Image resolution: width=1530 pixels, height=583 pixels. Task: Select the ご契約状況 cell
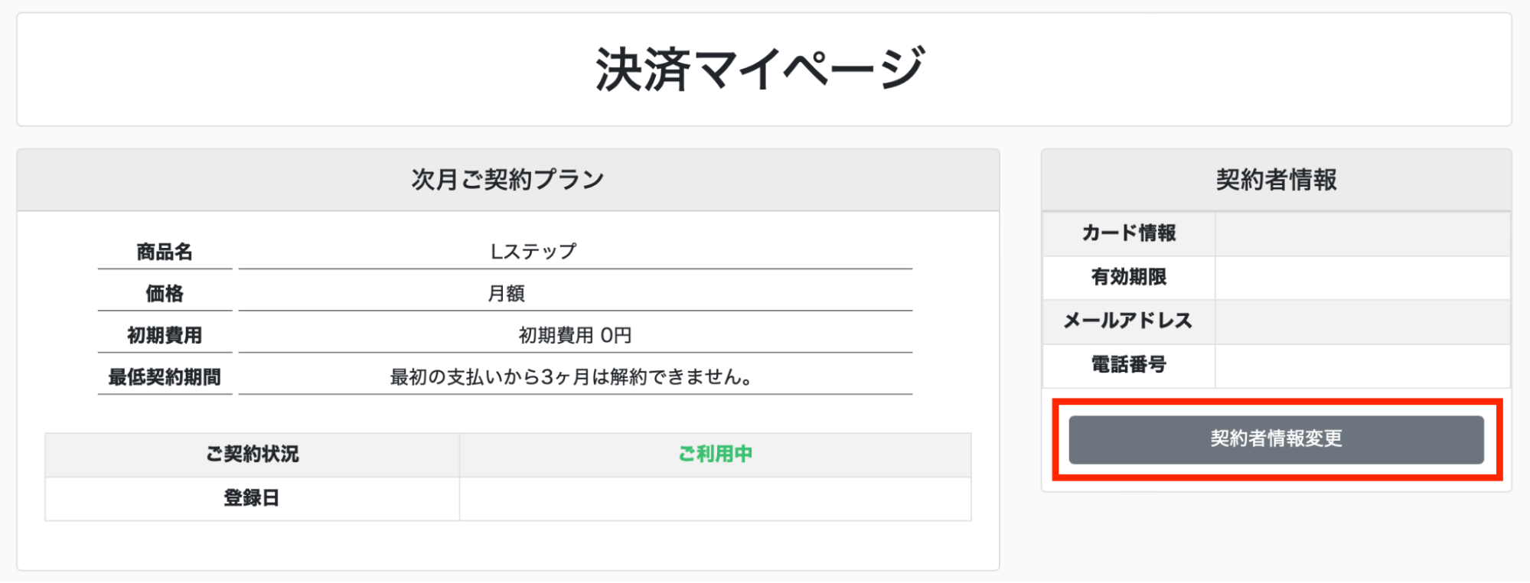click(251, 454)
